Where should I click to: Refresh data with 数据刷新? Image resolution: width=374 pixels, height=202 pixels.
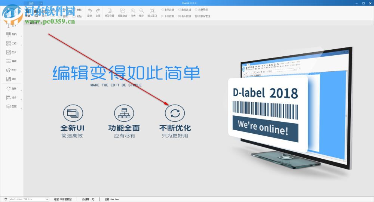pos(201,10)
